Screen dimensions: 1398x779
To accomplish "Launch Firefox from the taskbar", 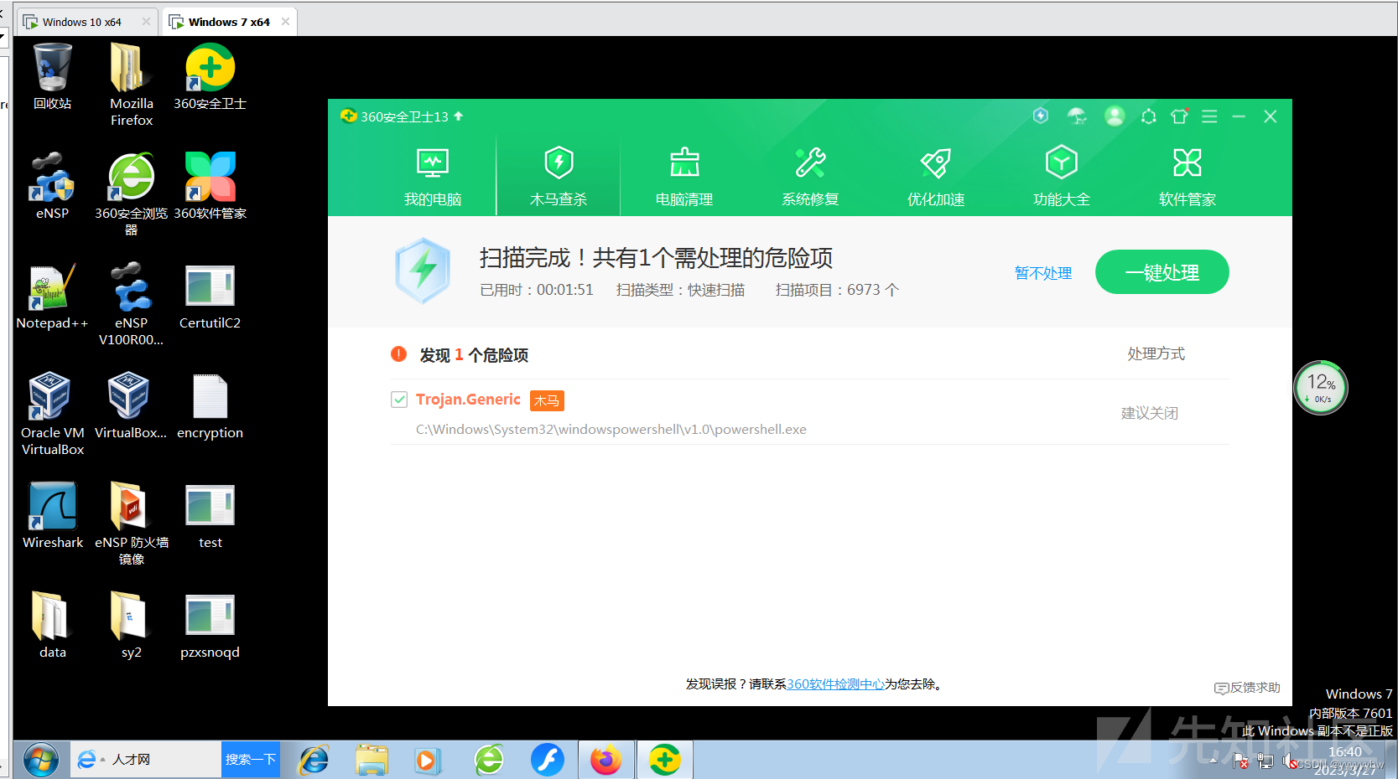I will (x=606, y=759).
